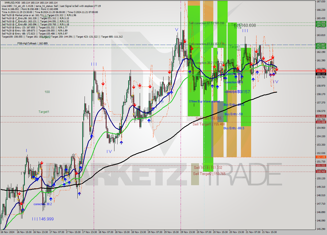This screenshot has height=235, width=327.
Task: Click the 'Sell correction 61.8 | 163.131' label
Action: pyautogui.click(x=207, y=44)
